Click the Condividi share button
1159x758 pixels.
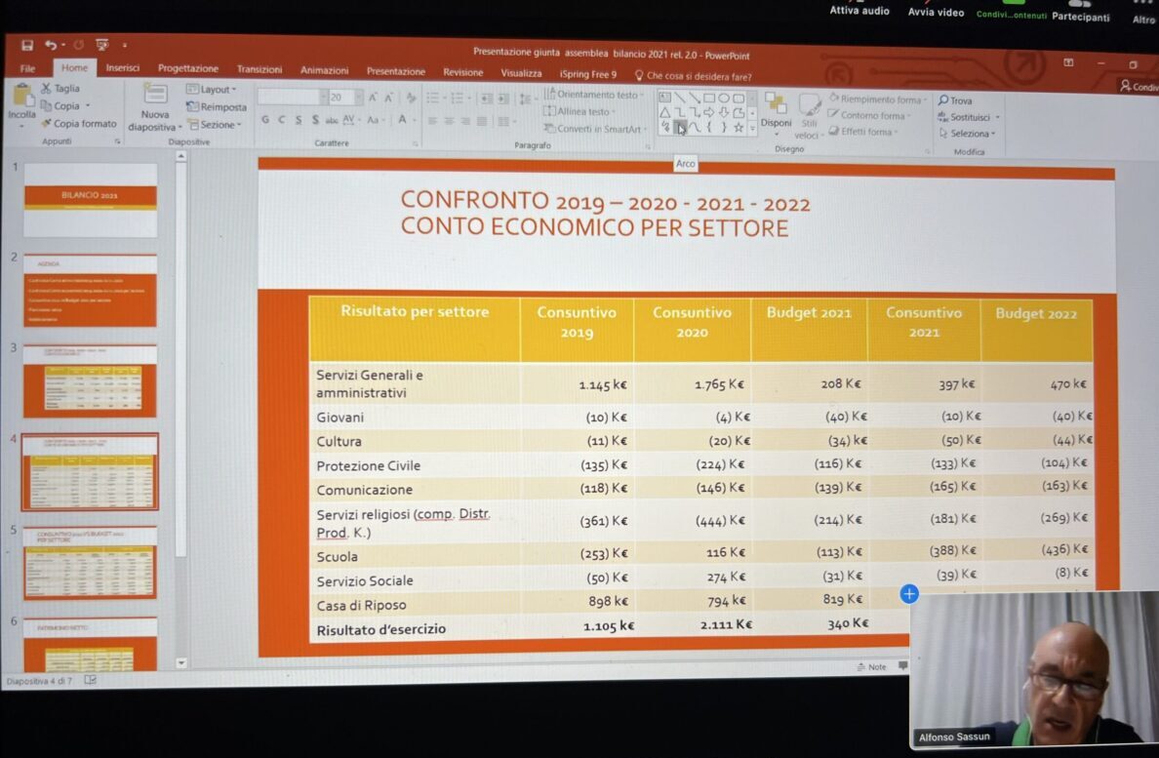(1139, 87)
